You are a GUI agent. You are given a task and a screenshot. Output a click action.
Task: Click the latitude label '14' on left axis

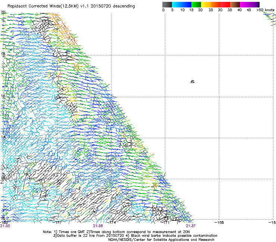coord(3,137)
